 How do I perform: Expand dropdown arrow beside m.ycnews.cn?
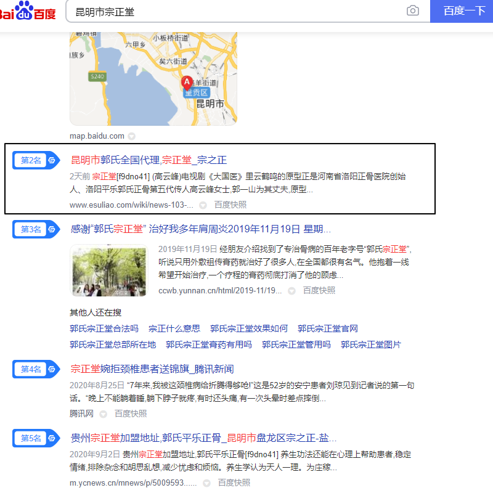(206, 483)
